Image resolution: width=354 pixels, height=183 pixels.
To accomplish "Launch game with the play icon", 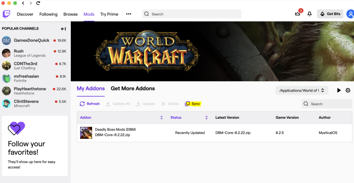I will [x=339, y=90].
